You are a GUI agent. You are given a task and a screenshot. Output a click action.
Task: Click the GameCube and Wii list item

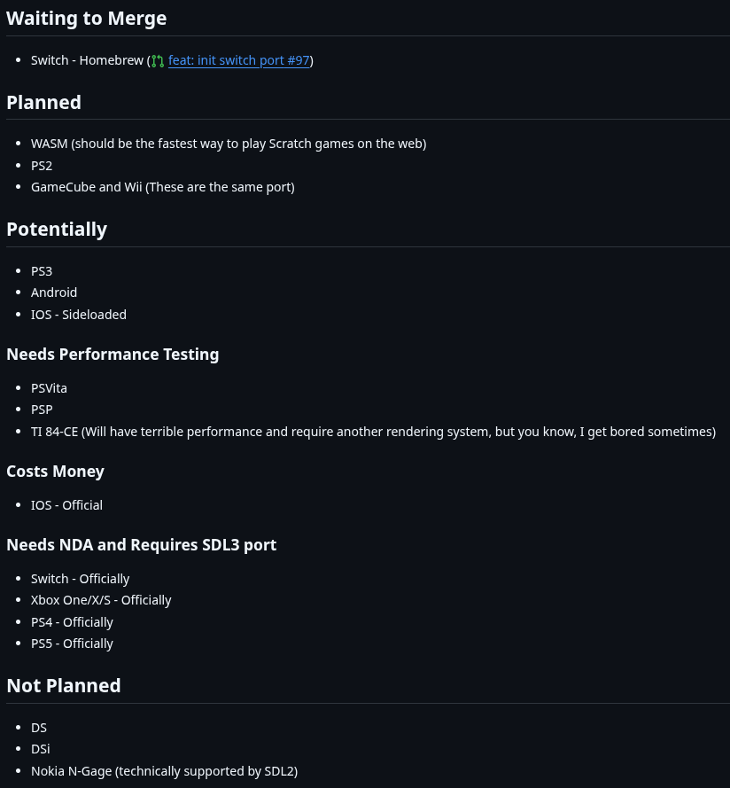pos(163,187)
